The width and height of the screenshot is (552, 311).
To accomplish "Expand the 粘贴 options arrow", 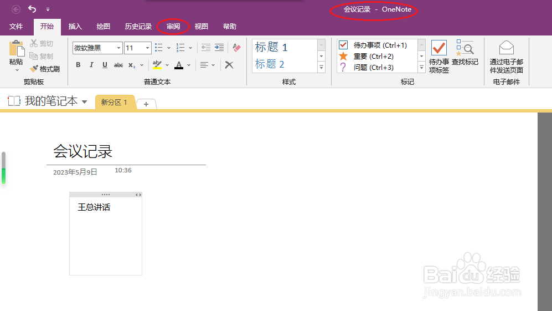I will pyautogui.click(x=16, y=70).
